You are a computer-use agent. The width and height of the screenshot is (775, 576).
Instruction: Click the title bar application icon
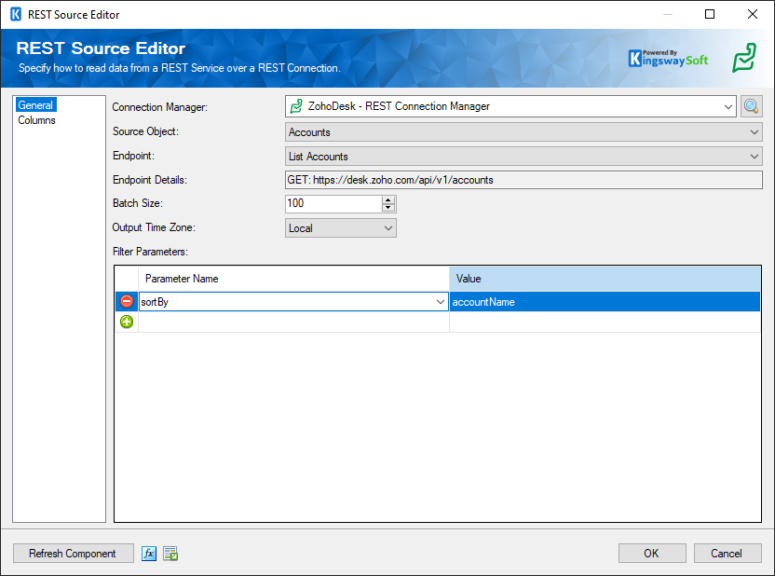pos(16,14)
